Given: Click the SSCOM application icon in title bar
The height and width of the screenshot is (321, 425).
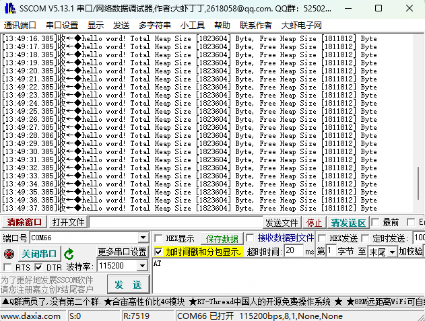Looking at the screenshot, I should (x=9, y=8).
